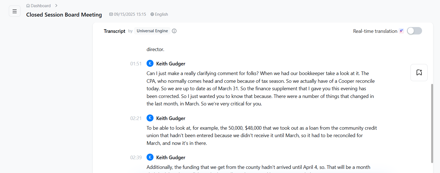Click the calendar icon beside the date
This screenshot has height=173, width=440.
[111, 14]
